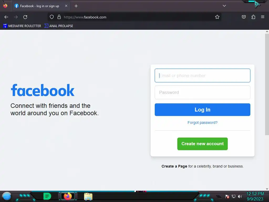269x202 pixels.
Task: Follow the Forgot password? link
Action: [x=203, y=123]
